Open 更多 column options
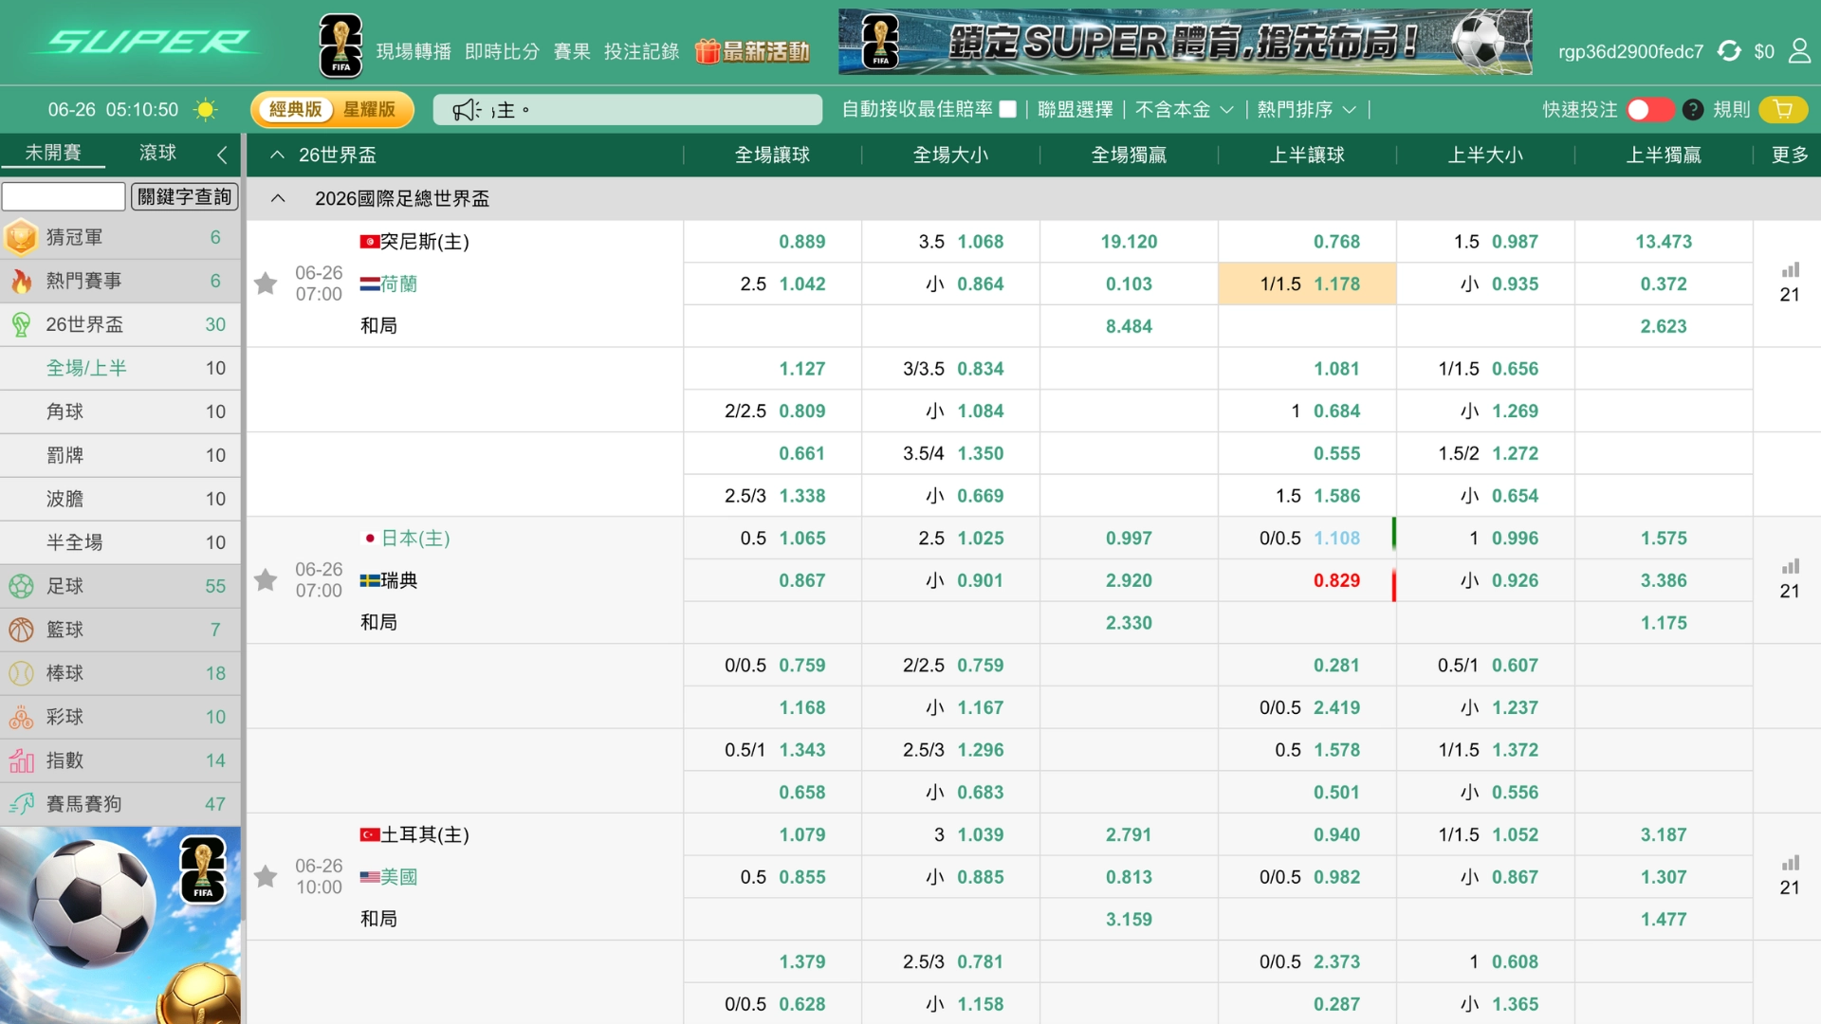This screenshot has width=1821, height=1024. coord(1790,155)
